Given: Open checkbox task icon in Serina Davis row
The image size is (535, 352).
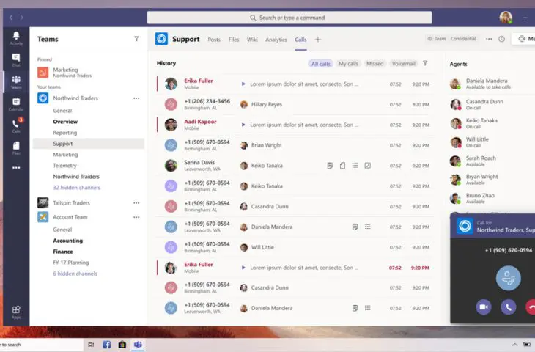Looking at the screenshot, I should [367, 166].
